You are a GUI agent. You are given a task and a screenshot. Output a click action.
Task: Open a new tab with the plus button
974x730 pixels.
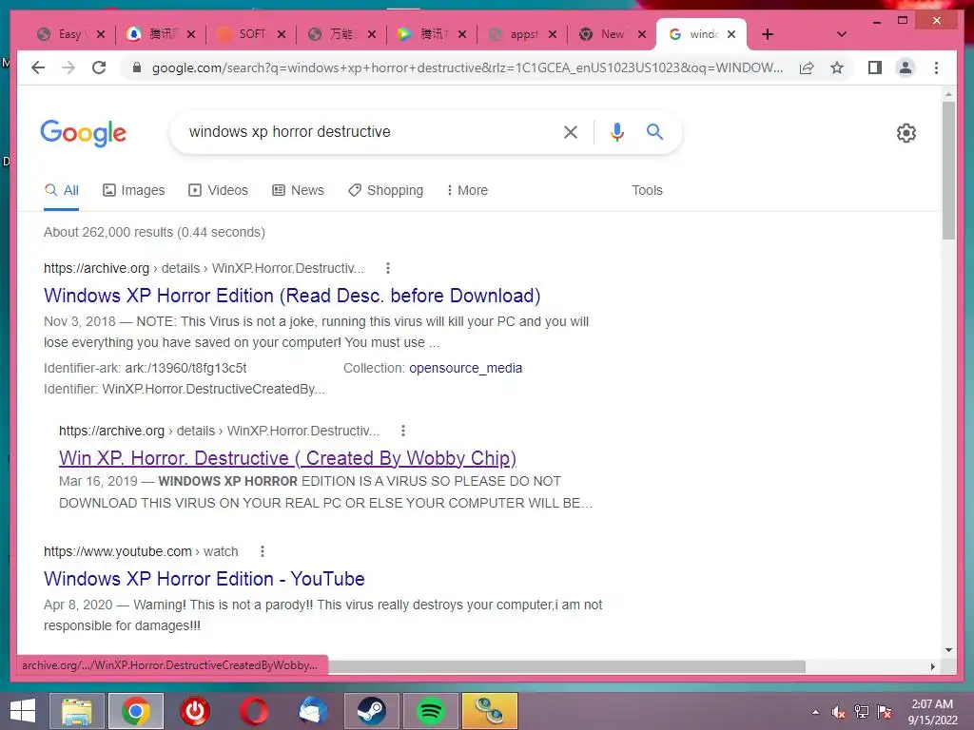[x=768, y=34]
